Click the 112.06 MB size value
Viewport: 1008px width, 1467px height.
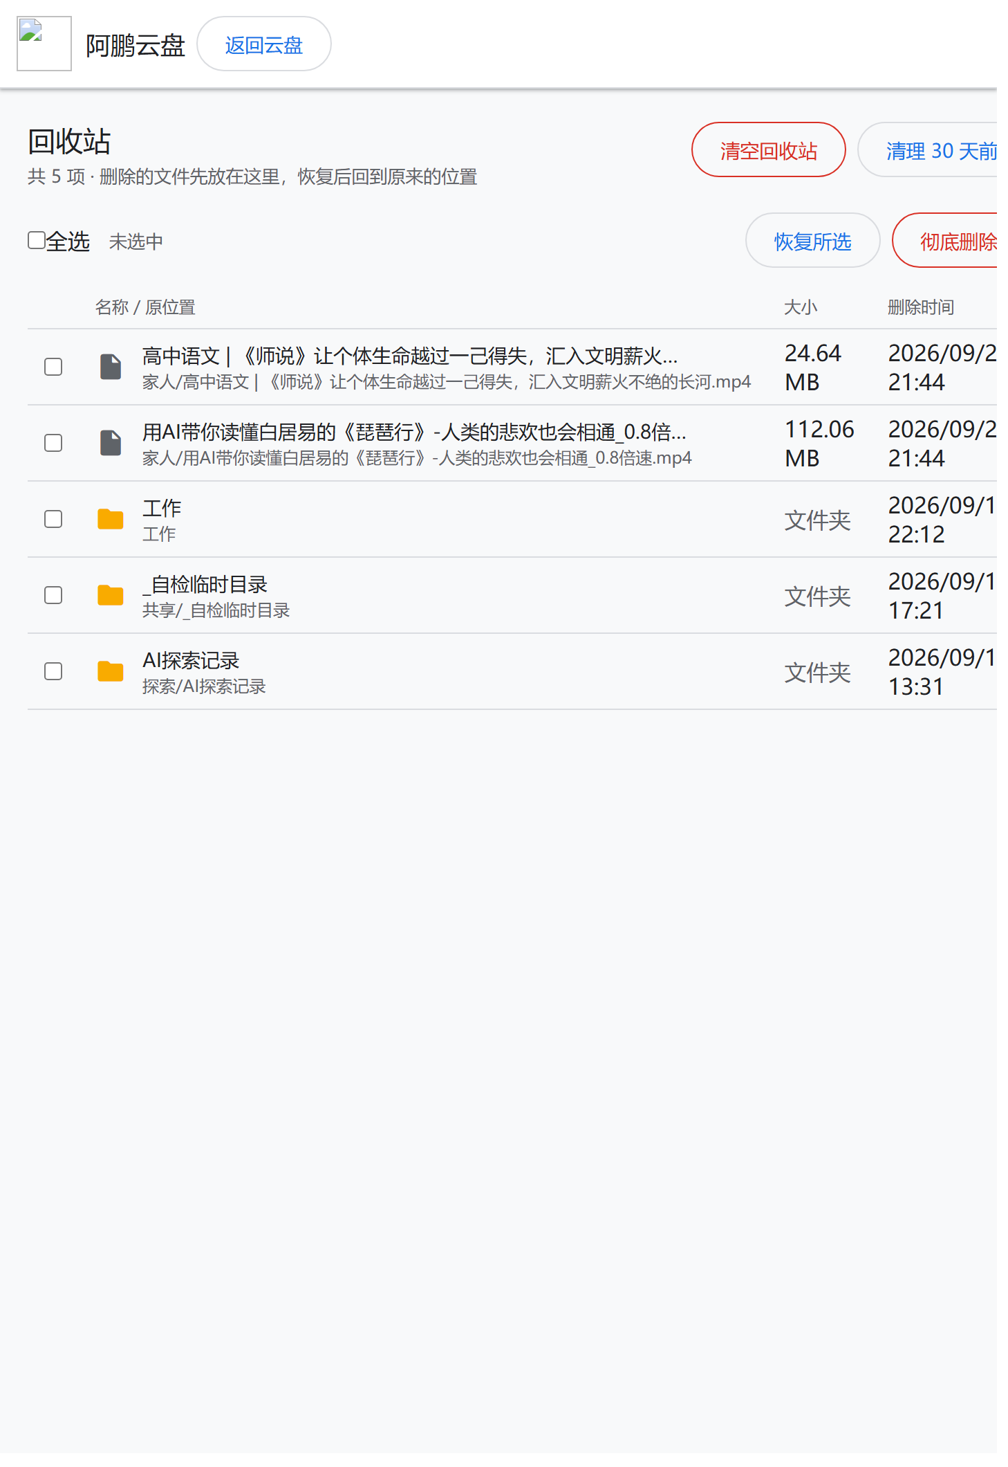pos(820,444)
